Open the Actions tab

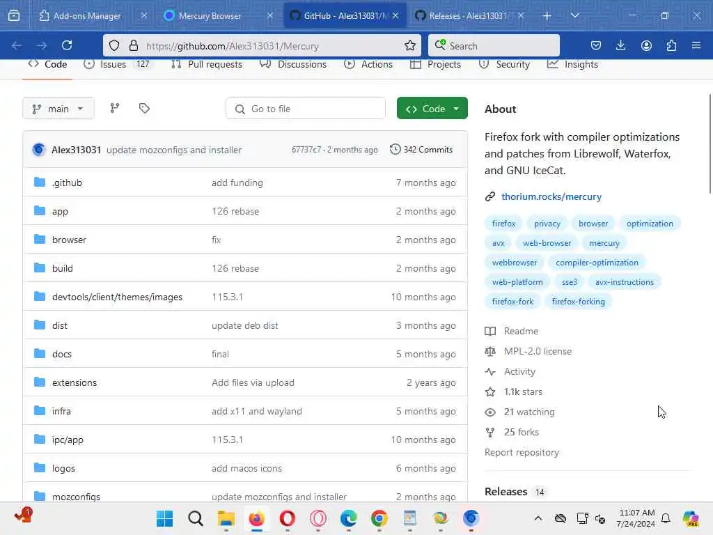(x=368, y=65)
